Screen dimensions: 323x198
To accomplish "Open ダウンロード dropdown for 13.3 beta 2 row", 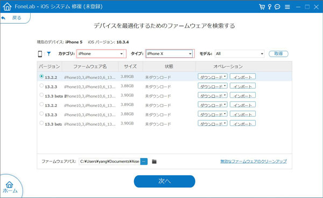I will click(213, 95).
